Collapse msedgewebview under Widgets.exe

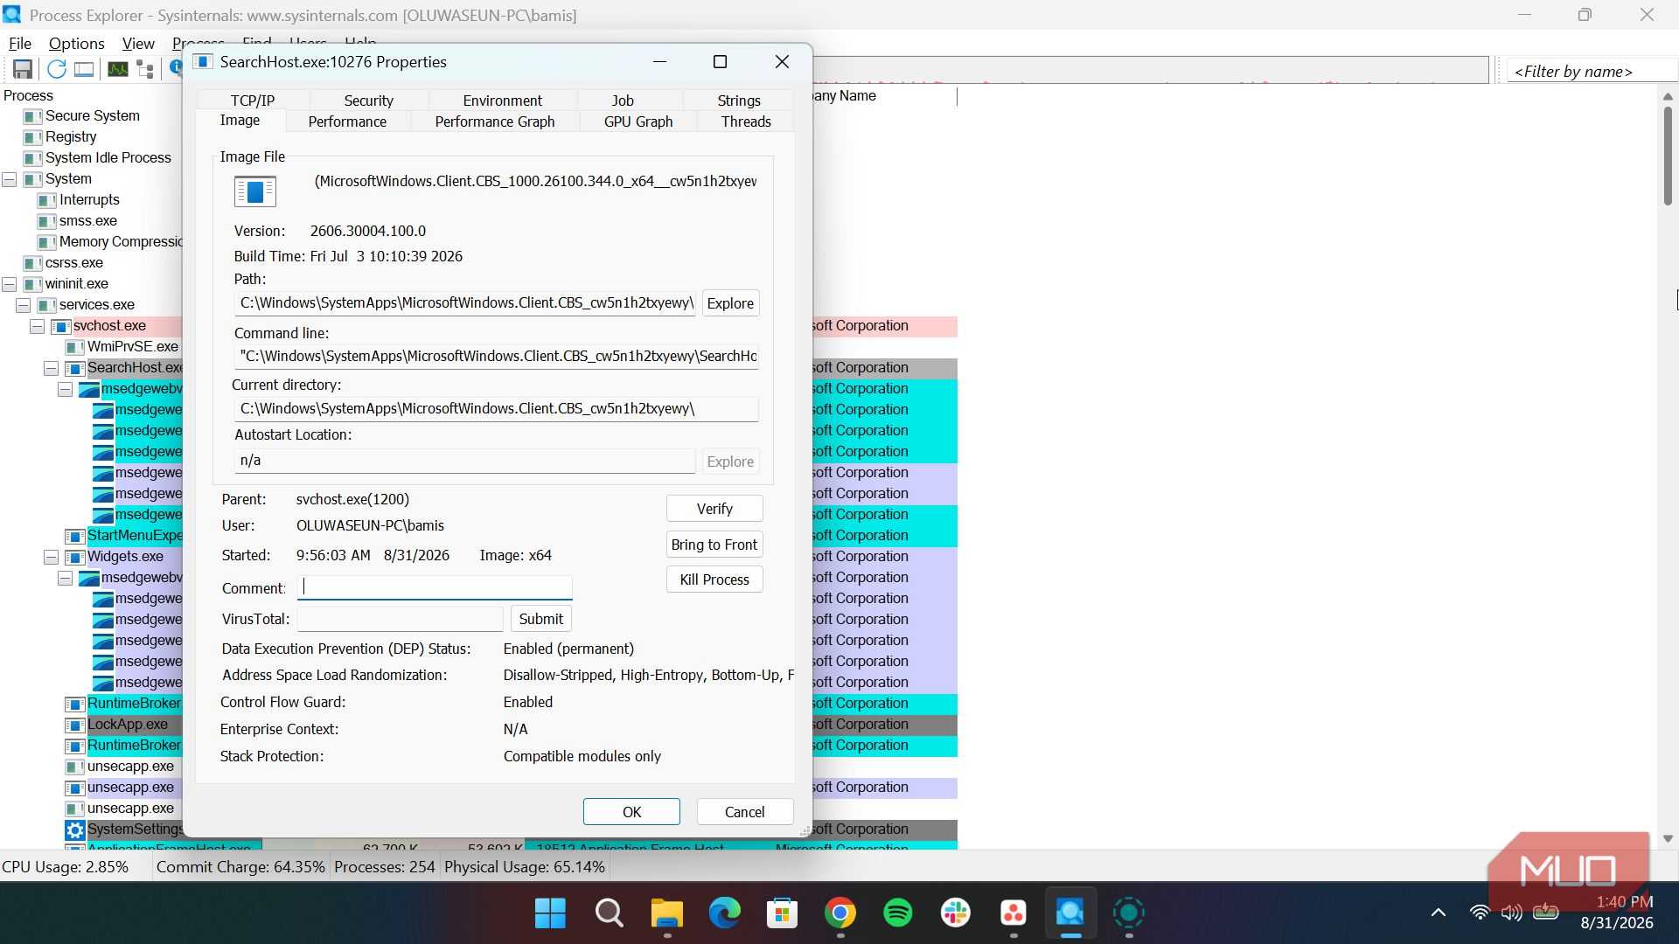[x=66, y=578]
